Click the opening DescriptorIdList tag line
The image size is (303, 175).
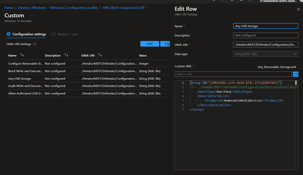pos(213,96)
